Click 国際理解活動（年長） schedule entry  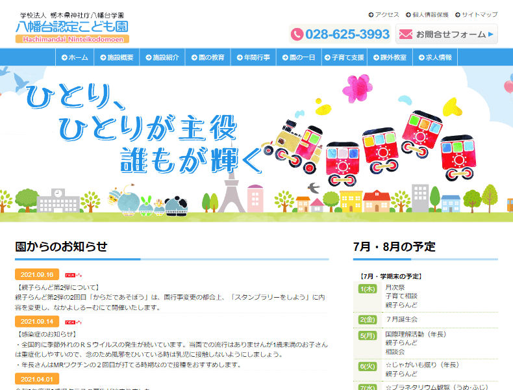click(416, 334)
